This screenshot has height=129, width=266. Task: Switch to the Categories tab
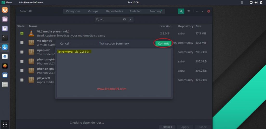pos(73,11)
